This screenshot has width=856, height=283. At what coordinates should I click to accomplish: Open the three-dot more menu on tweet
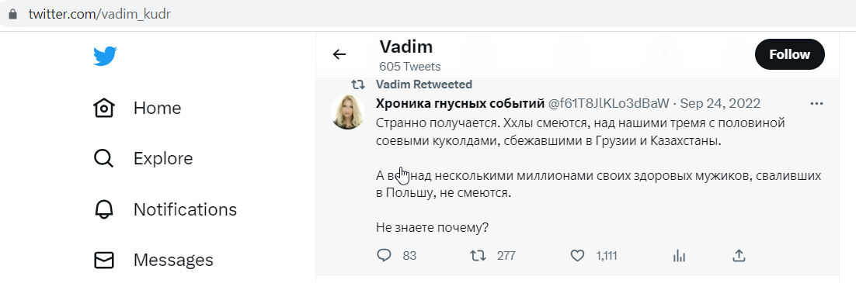coord(816,104)
